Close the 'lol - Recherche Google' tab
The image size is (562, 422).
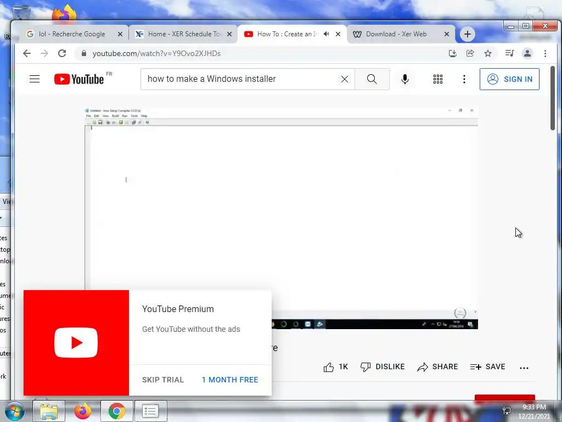(x=120, y=34)
